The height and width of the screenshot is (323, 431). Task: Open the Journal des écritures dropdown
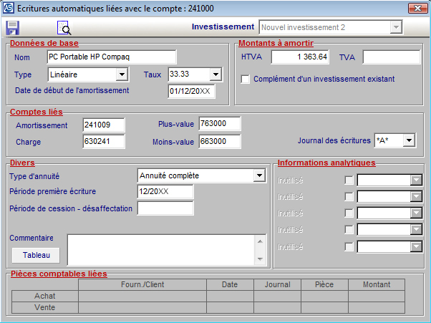(408, 141)
